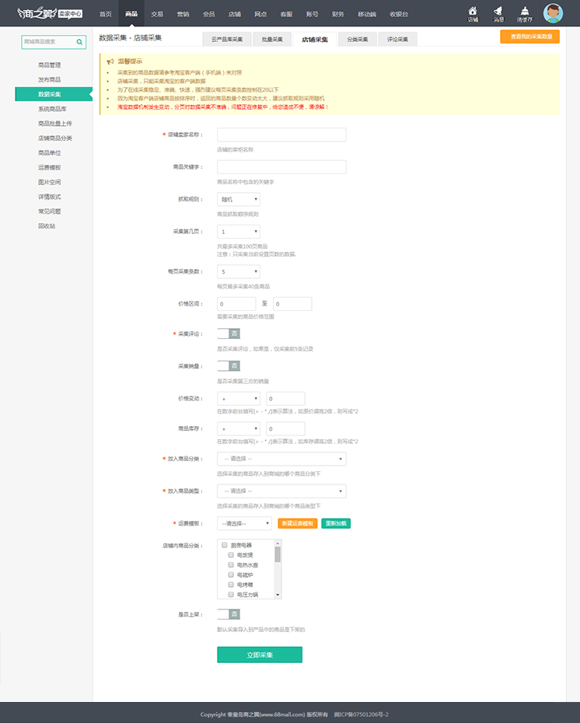Viewport: 580px width, 723px height.
Task: Open the 交易 menu in top navigation
Action: (157, 14)
